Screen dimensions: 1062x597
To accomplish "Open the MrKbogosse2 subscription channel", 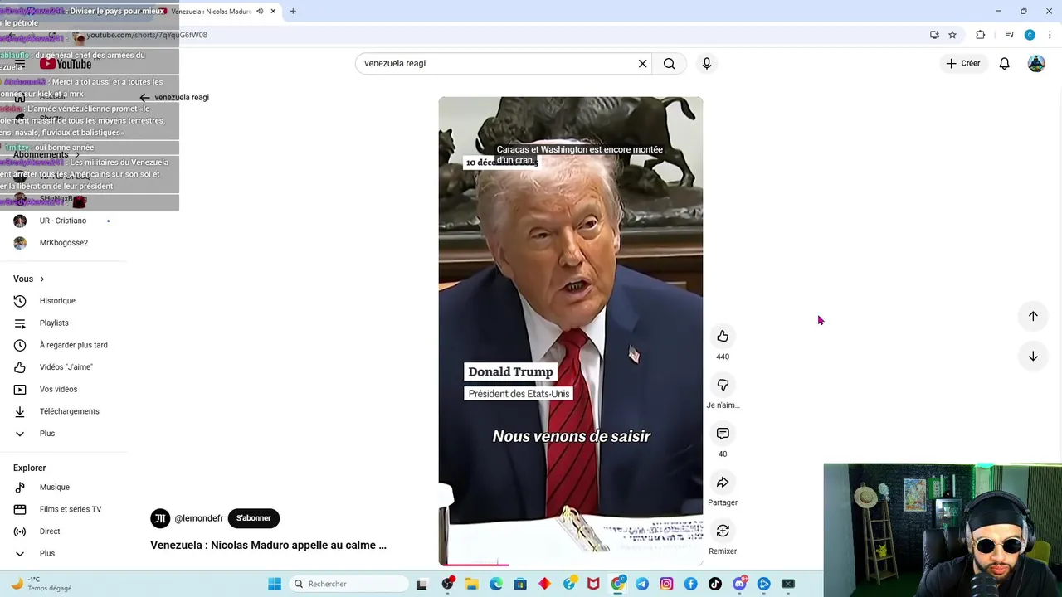I will (x=65, y=243).
